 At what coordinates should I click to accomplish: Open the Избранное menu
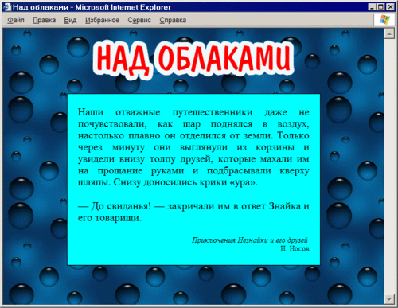click(x=102, y=20)
